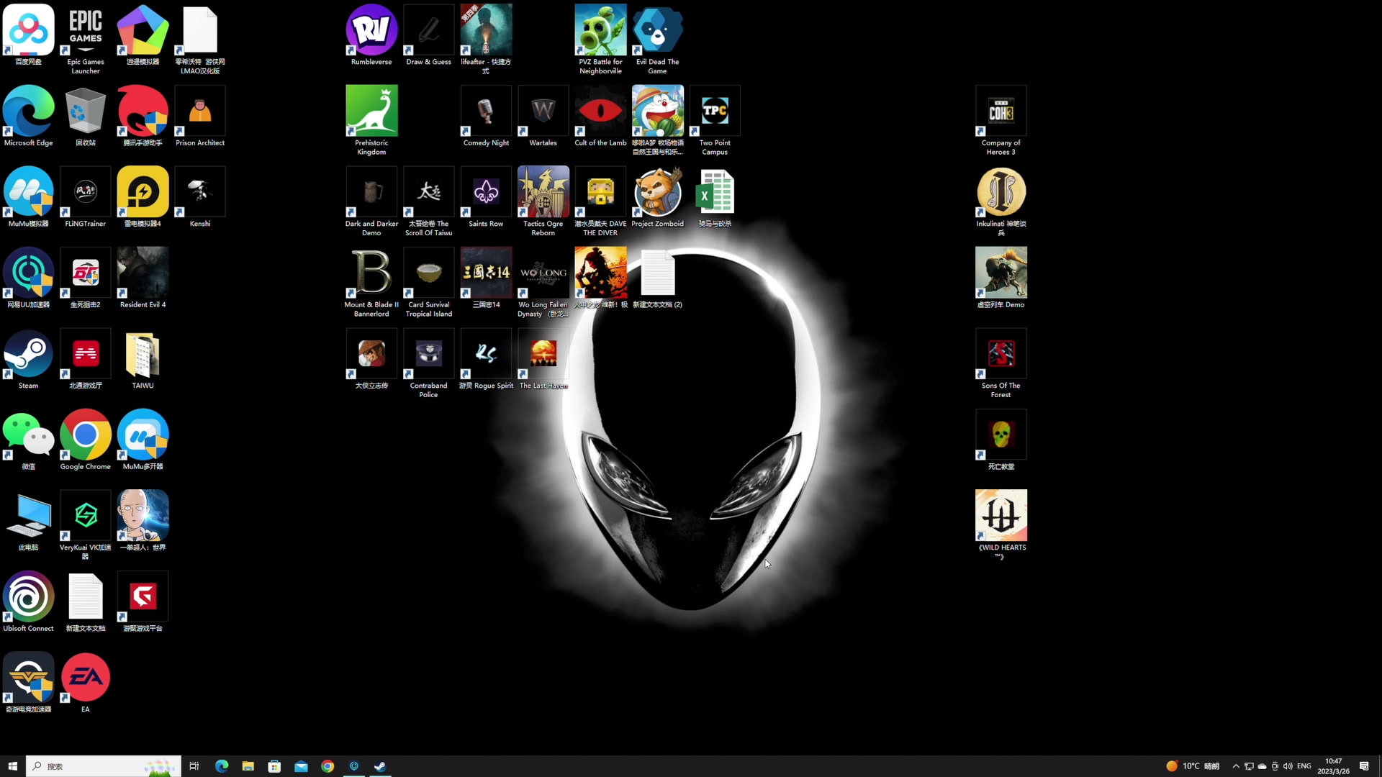
Task: Select Dark and Darker Demo icon
Action: (371, 201)
